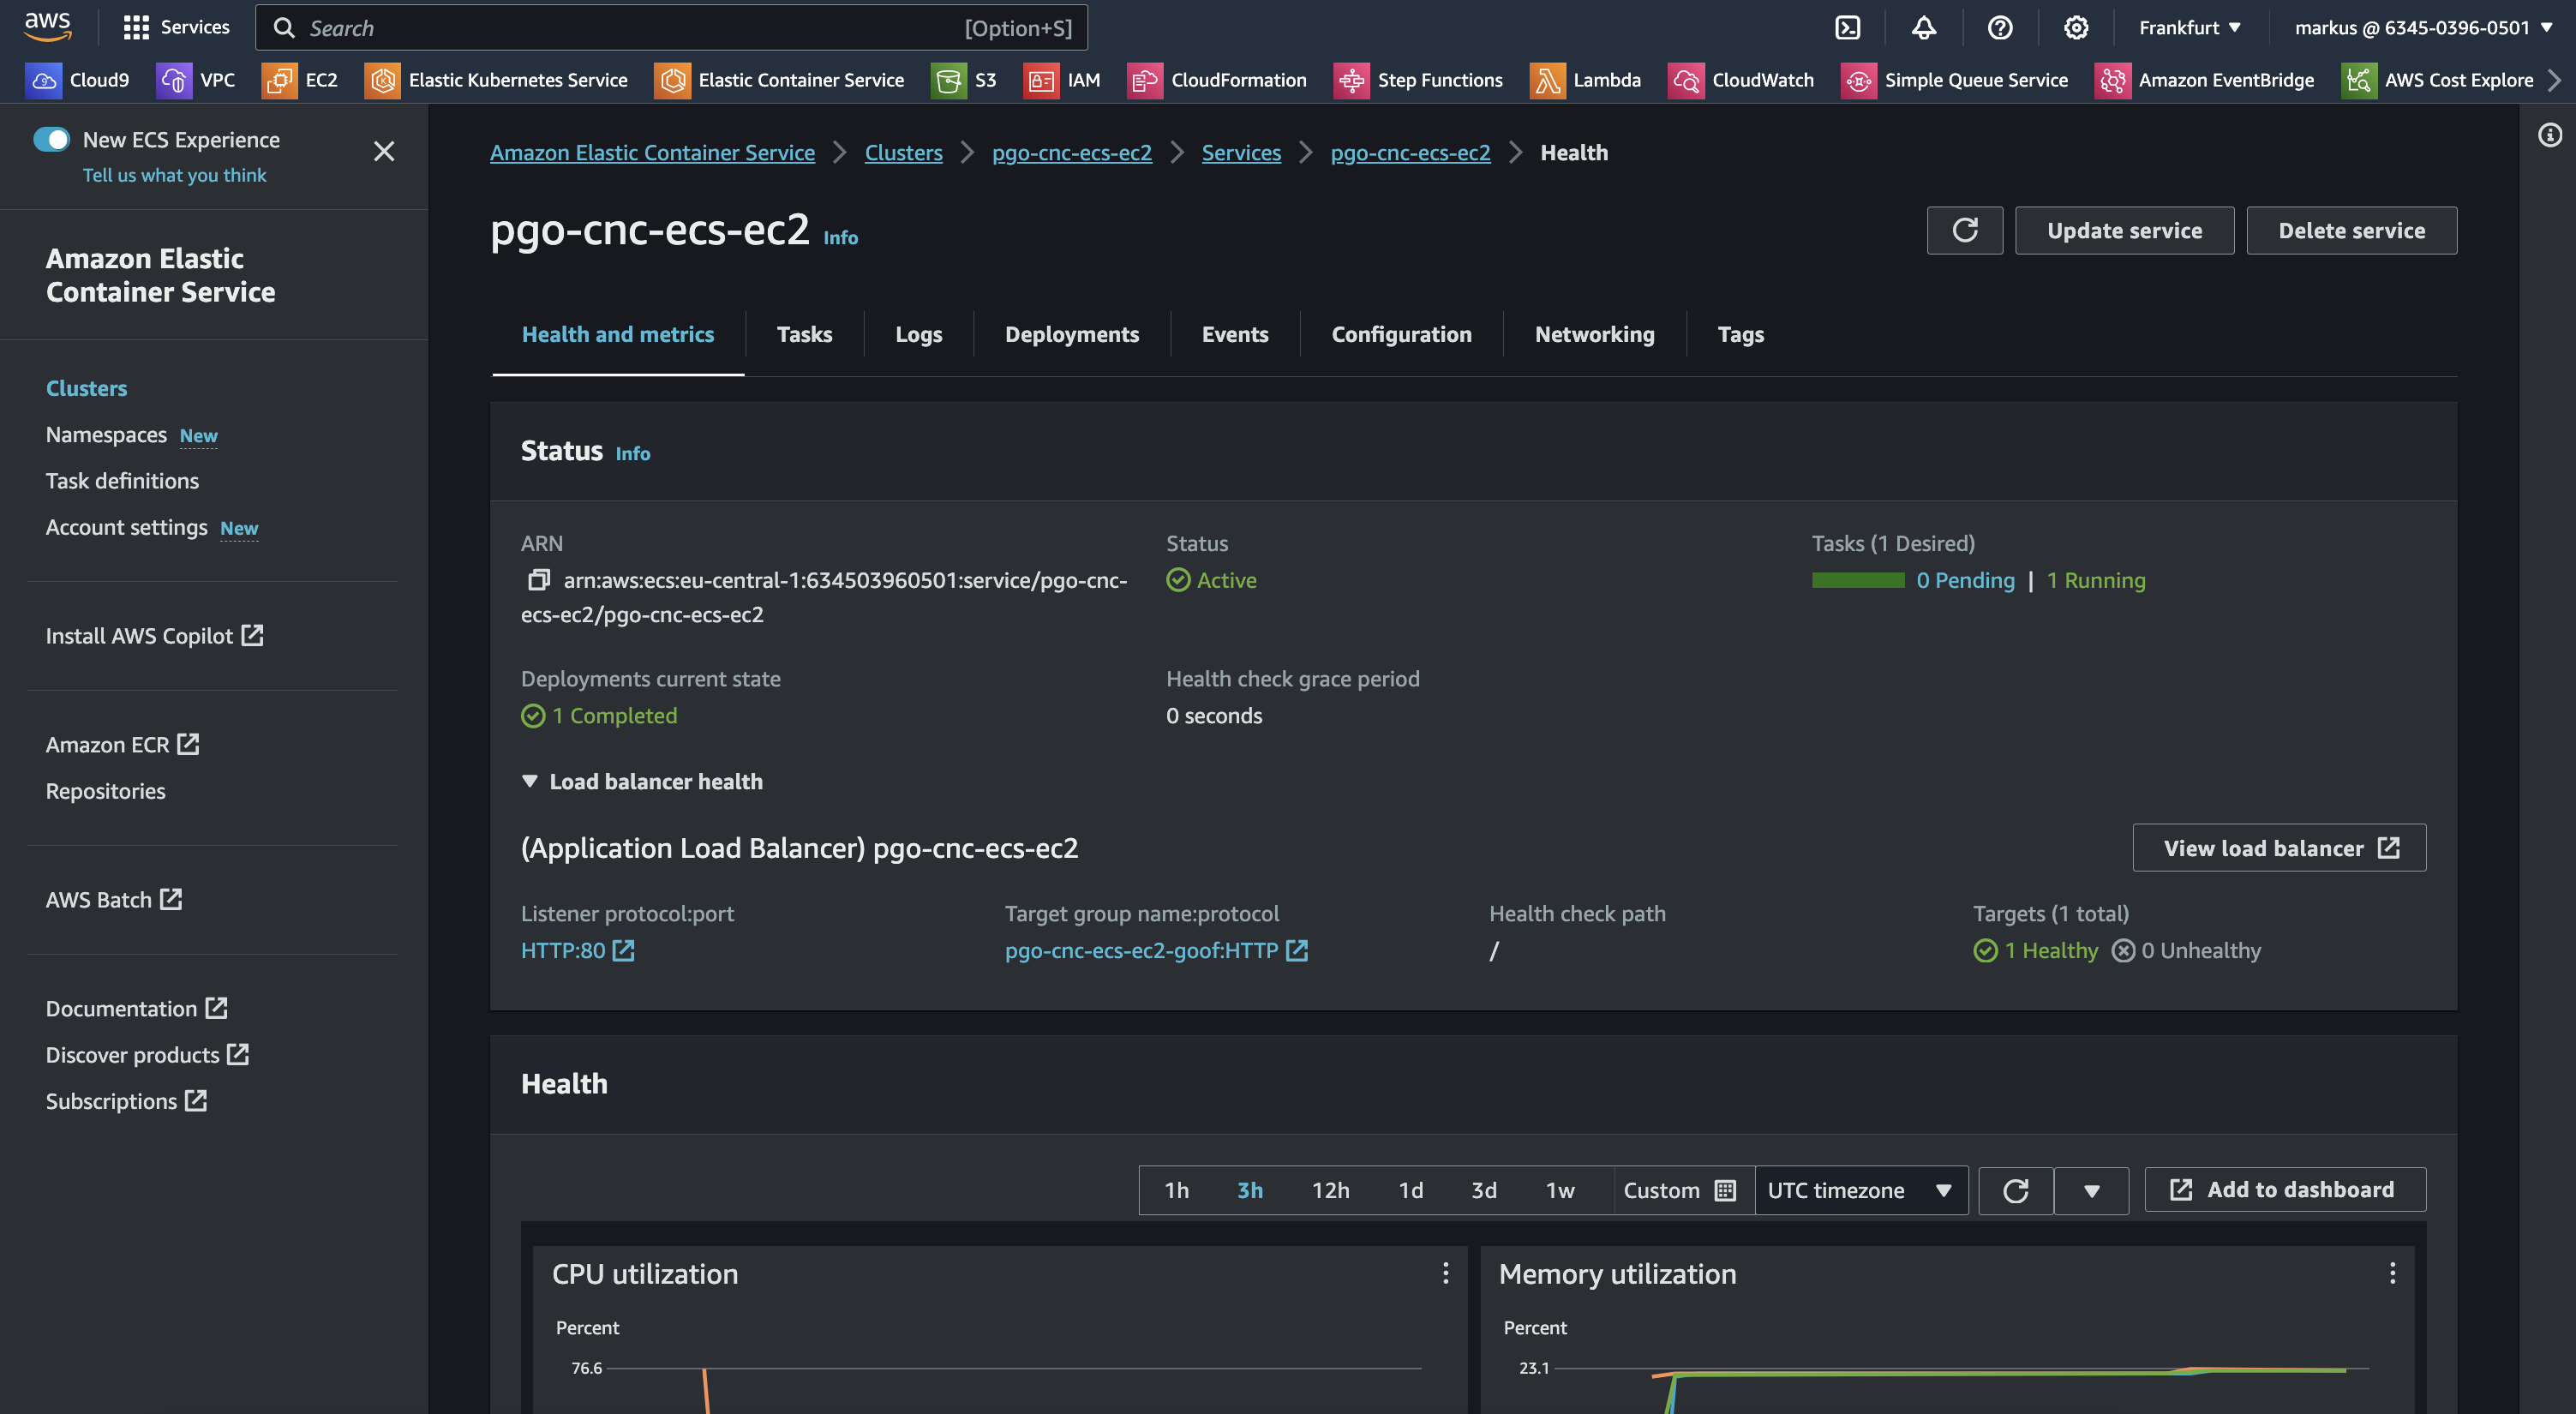The height and width of the screenshot is (1414, 2576).
Task: Click the tasks running progress bar
Action: 1858,580
